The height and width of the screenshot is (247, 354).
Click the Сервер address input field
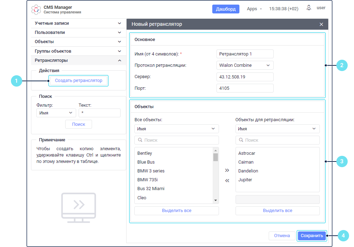[x=245, y=77]
